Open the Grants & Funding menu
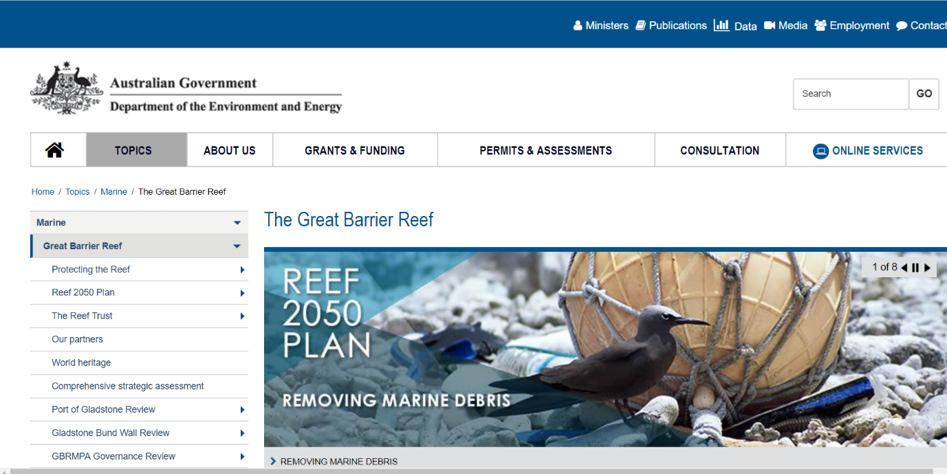947x474 pixels. pyautogui.click(x=355, y=150)
